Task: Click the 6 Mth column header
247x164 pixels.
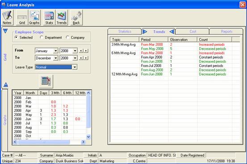Action: click(67, 93)
